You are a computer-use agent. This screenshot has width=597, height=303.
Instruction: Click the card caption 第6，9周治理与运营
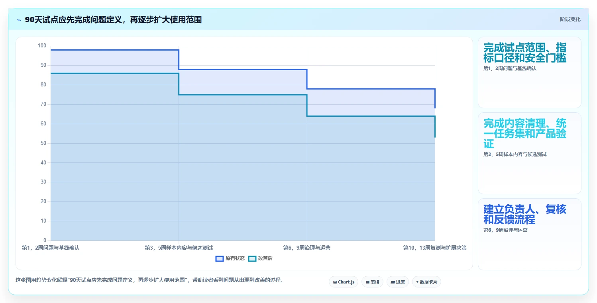click(505, 230)
